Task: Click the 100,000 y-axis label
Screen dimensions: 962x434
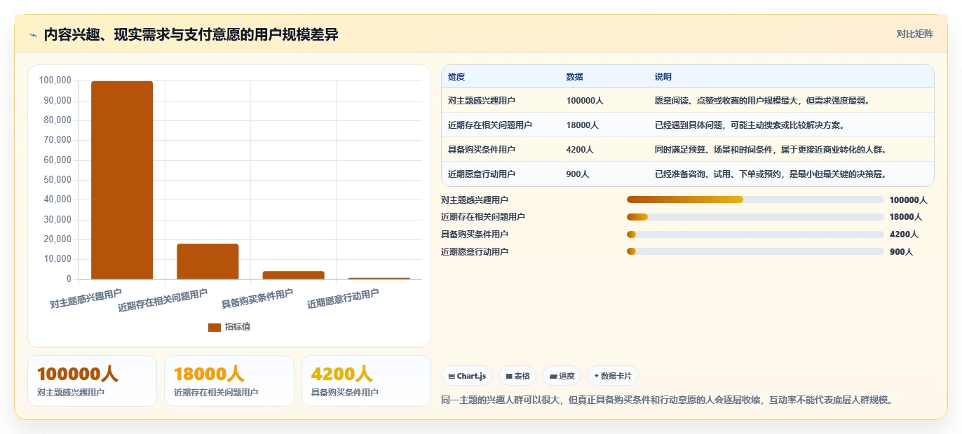Action: pyautogui.click(x=55, y=80)
